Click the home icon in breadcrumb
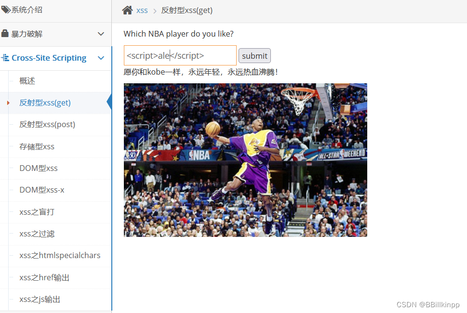The height and width of the screenshot is (313, 467). click(127, 10)
